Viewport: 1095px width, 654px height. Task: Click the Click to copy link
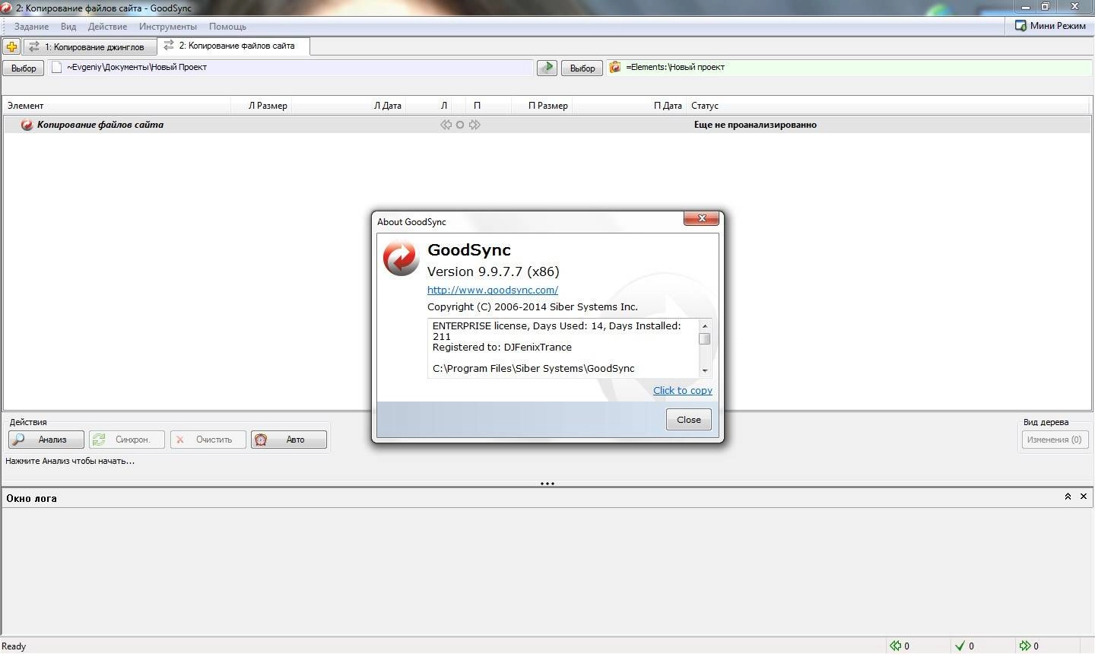[x=683, y=390]
